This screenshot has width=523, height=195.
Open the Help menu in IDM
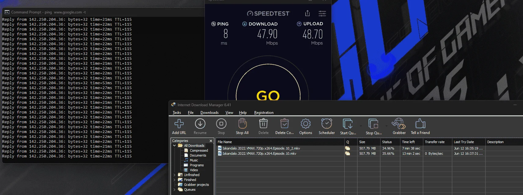(x=243, y=113)
